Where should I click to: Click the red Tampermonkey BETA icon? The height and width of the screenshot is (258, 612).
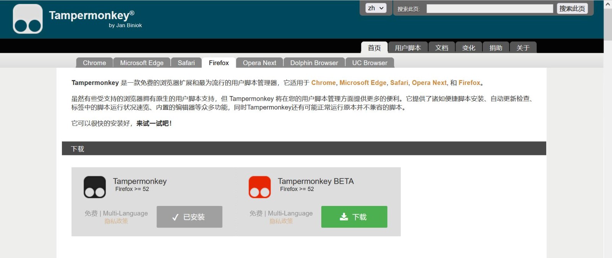pos(260,187)
